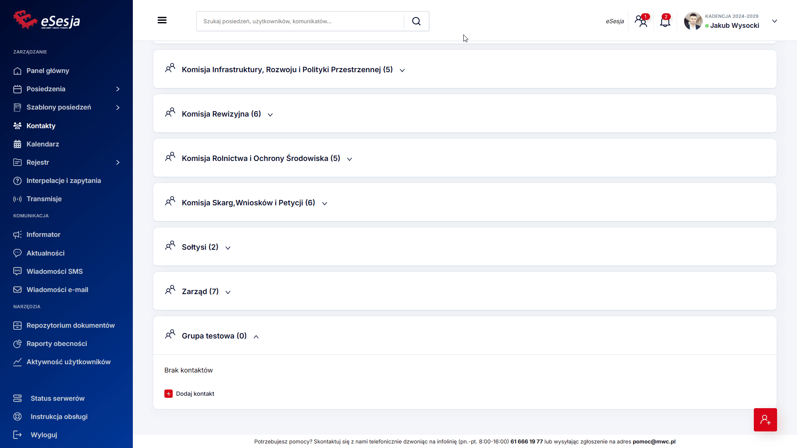
Task: Expand the Szablony posiedzeń submenu arrow
Action: (118, 107)
